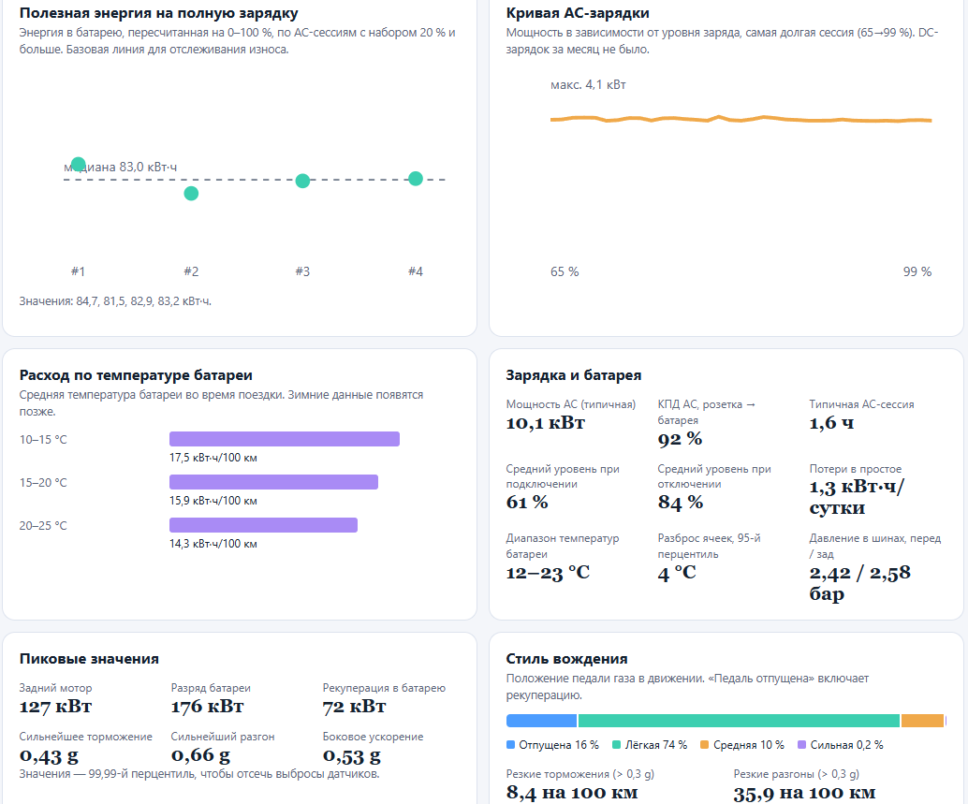Click the «127 кВт» rear motor peak
This screenshot has width=968, height=804.
point(55,707)
